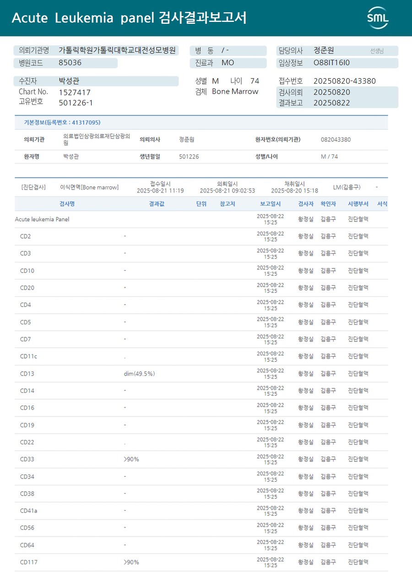The height and width of the screenshot is (582, 412).
Task: Select the 참고치 column header
Action: coord(228,204)
